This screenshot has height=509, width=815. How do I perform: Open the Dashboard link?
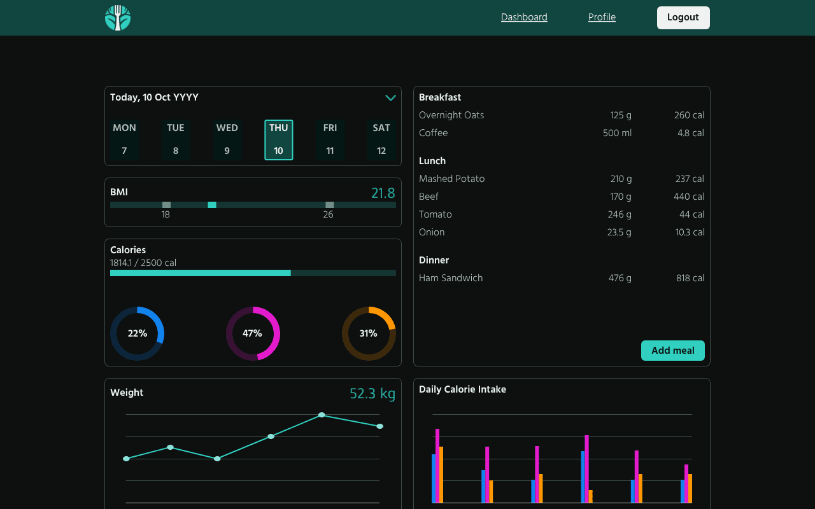524,17
